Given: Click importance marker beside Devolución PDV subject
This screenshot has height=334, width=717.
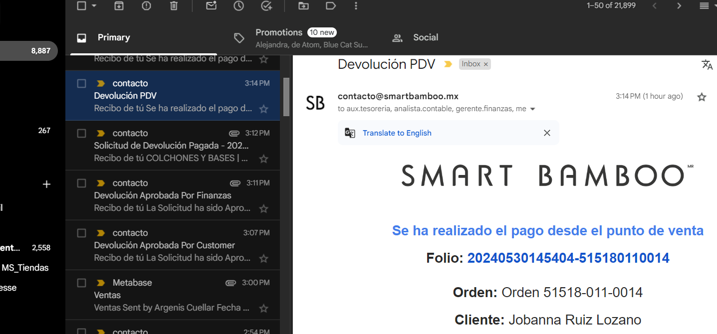Looking at the screenshot, I should pos(448,64).
